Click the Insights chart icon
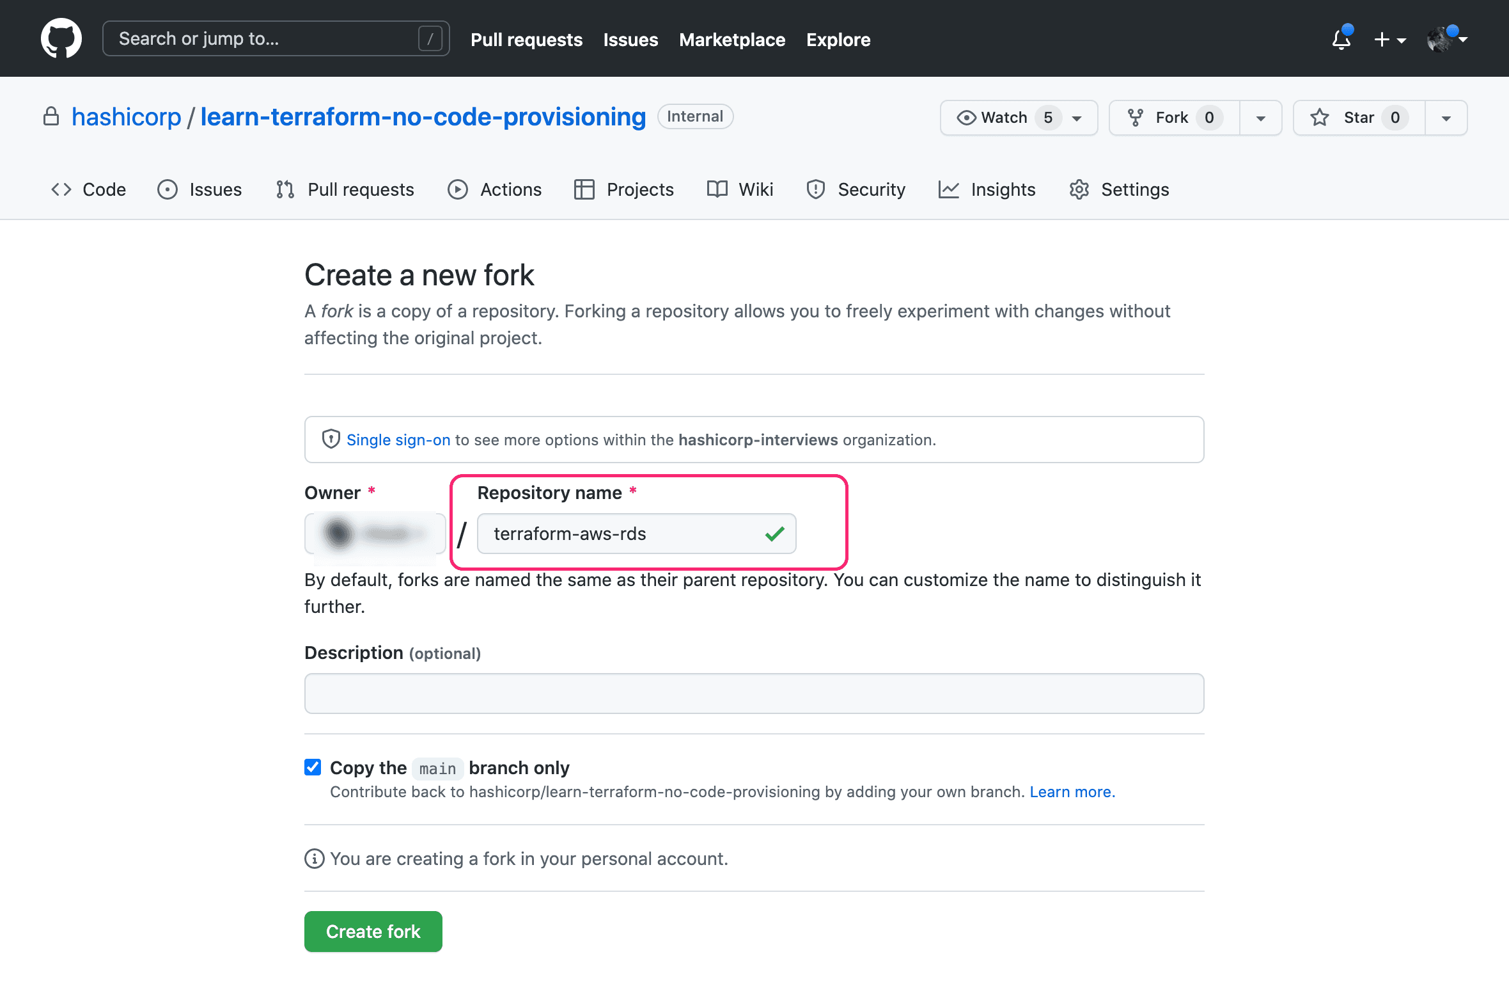The image size is (1509, 984). pos(949,188)
